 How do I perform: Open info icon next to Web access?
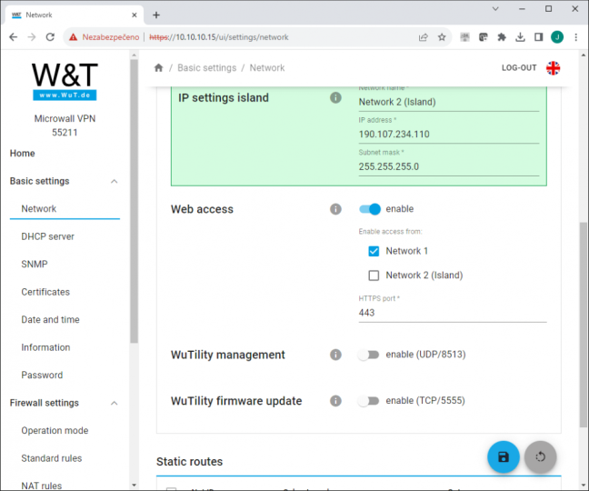click(335, 209)
